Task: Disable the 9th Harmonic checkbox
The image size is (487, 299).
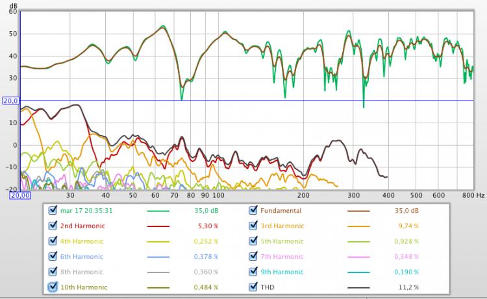Action: [253, 272]
